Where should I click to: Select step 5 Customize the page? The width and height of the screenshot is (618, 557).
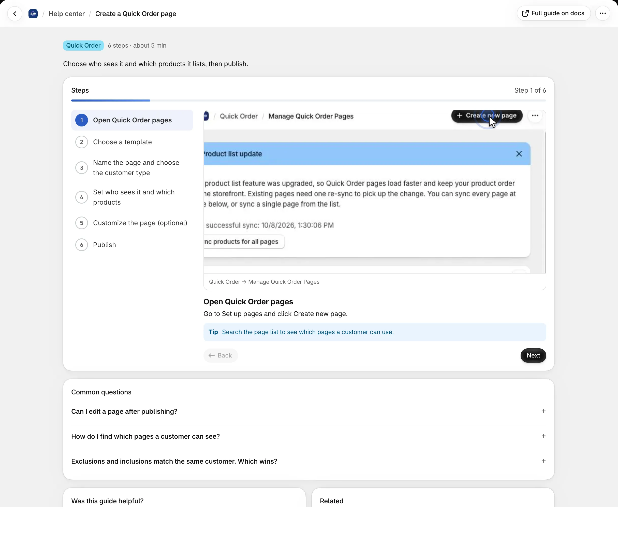tap(132, 223)
